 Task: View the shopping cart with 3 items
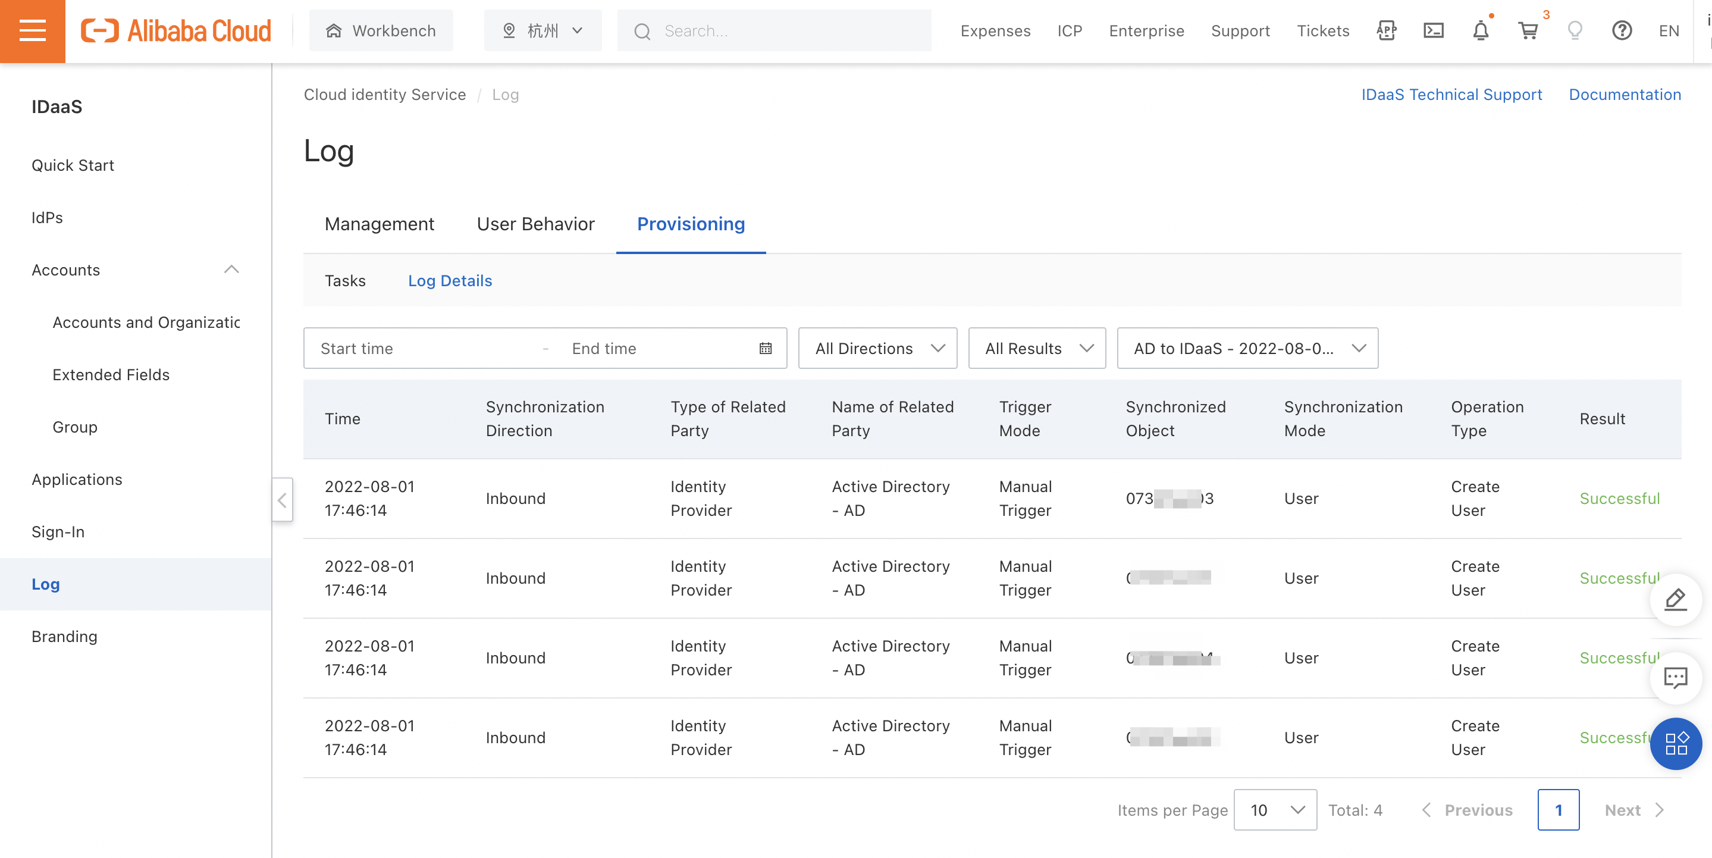click(x=1528, y=30)
